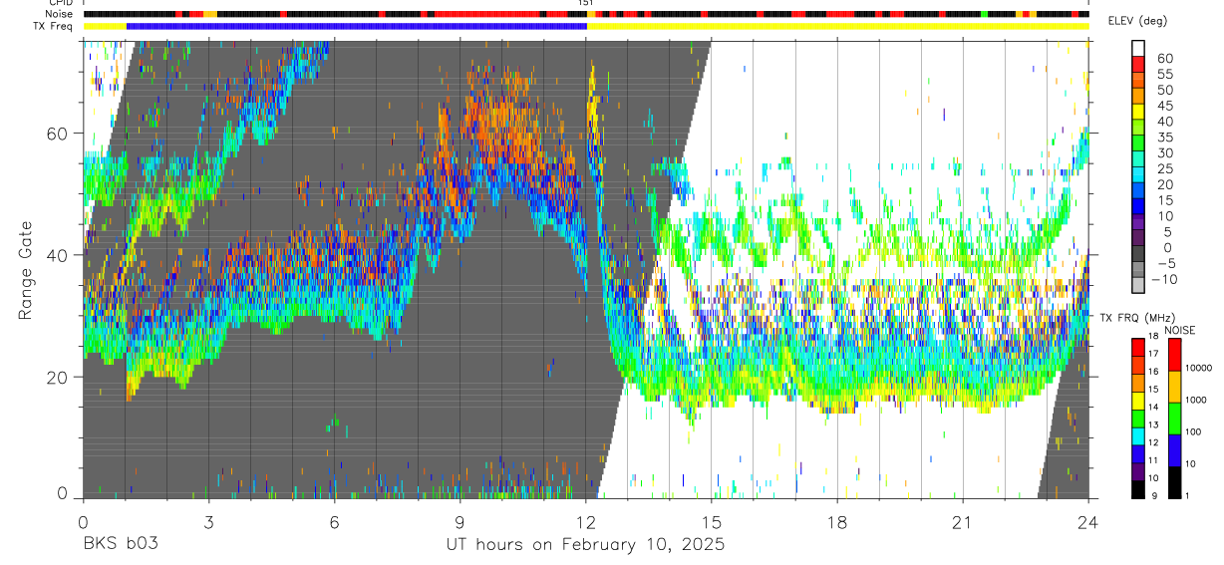Screen dimensions: 1224x565
Task: Click the 'Range Gate' vertical axis title
Action: click(x=26, y=271)
